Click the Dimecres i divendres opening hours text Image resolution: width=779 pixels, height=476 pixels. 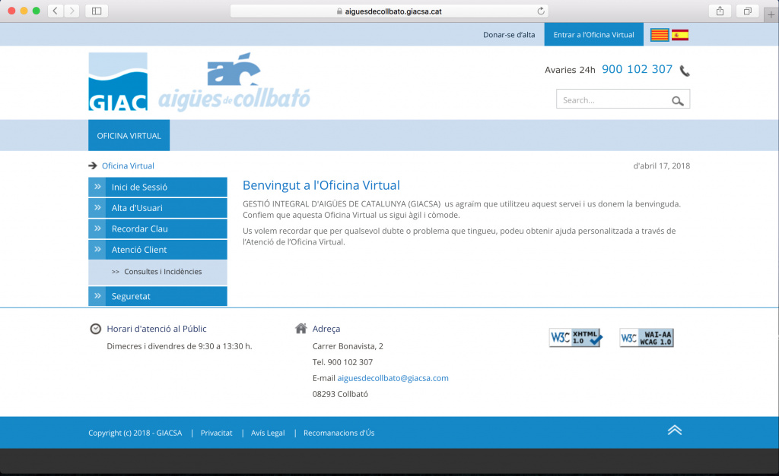click(180, 346)
